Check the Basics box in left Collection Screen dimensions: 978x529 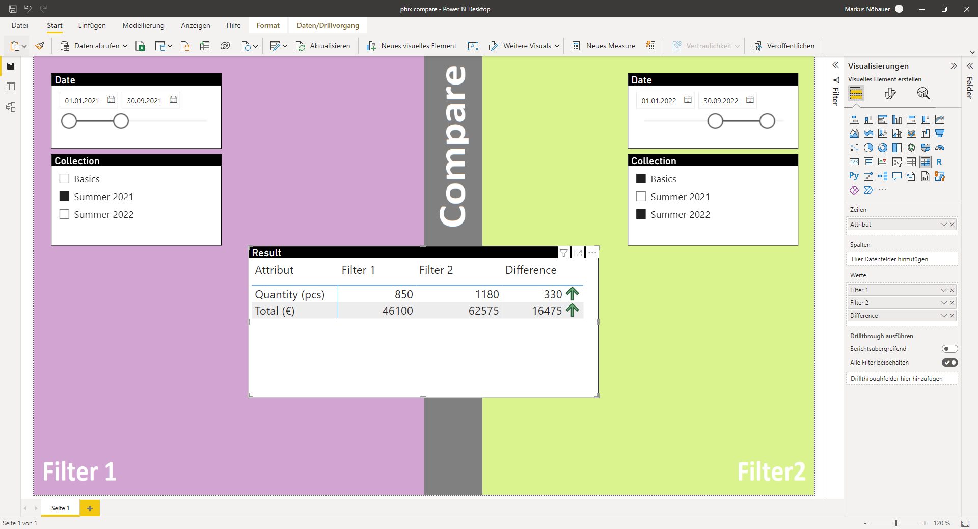(65, 179)
